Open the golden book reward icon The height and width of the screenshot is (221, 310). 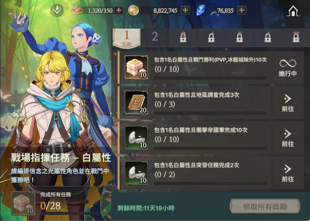[x=136, y=103]
